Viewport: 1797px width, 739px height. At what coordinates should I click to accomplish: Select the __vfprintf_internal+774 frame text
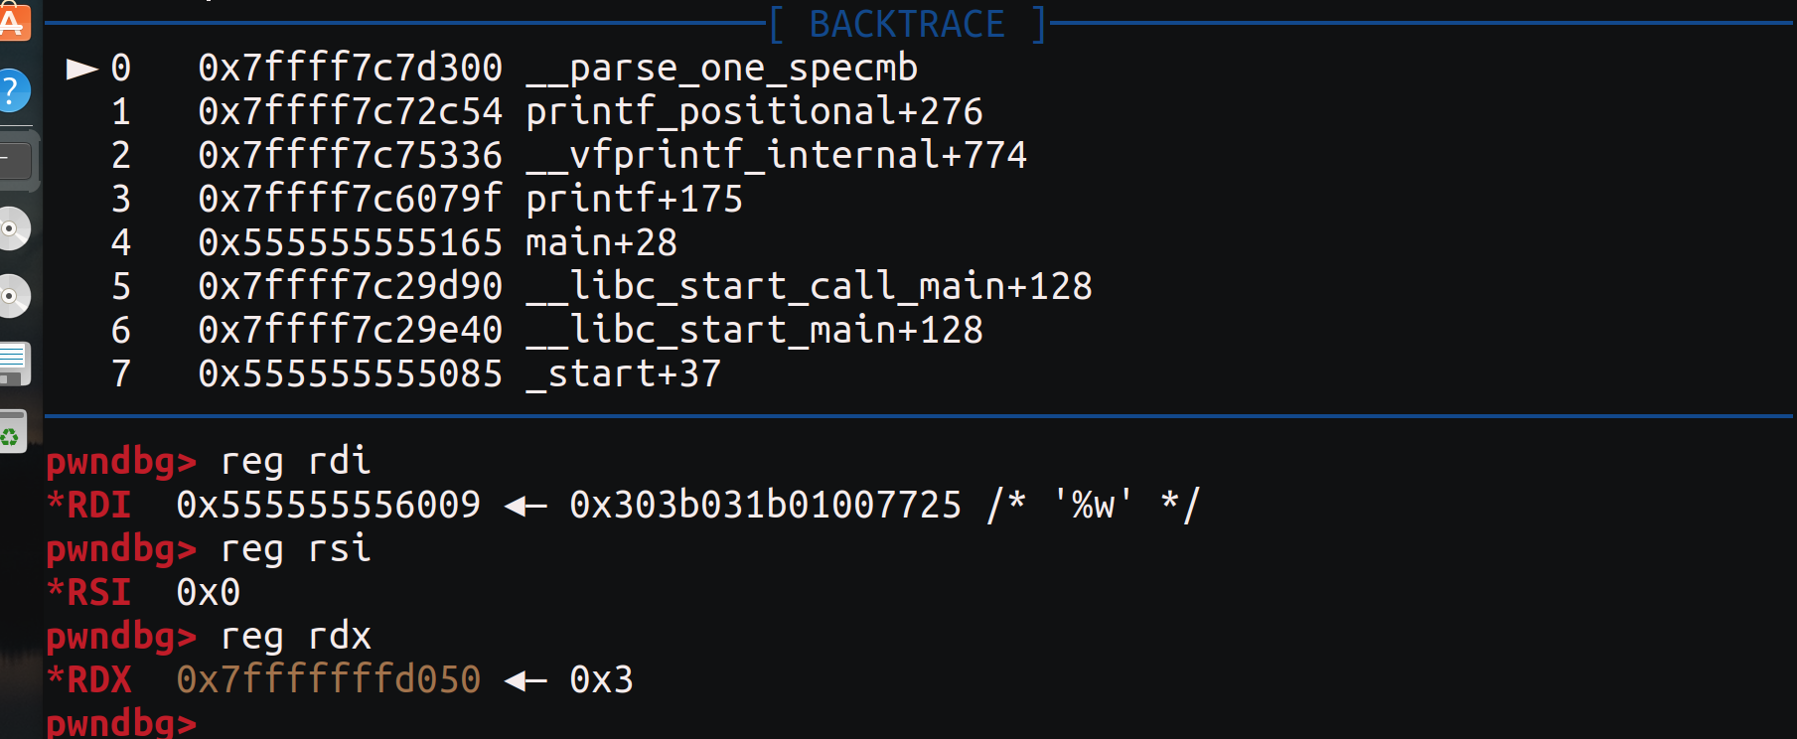[x=776, y=155]
